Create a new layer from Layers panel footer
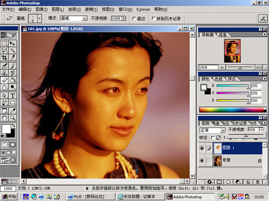Viewport: 269px width, 201px height. 248,182
